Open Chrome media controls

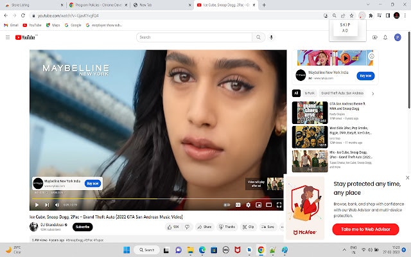point(379,15)
